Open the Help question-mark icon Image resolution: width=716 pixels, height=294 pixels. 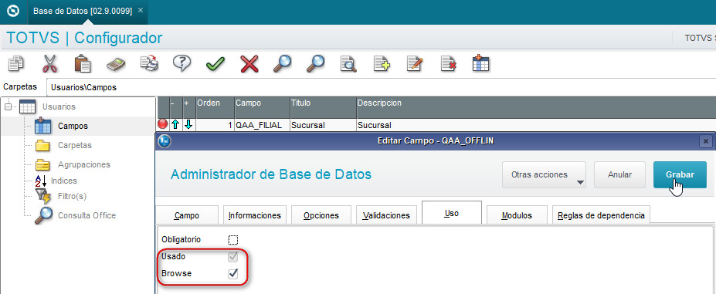[182, 63]
